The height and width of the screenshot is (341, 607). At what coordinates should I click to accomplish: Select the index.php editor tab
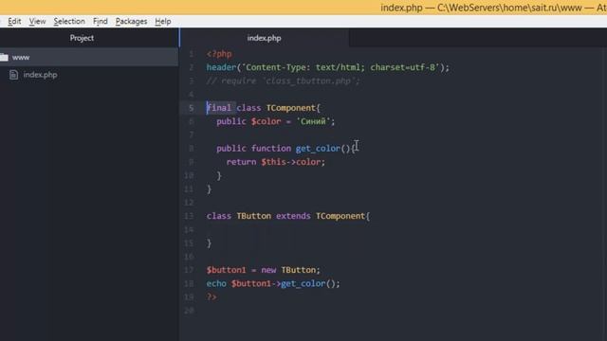point(264,38)
